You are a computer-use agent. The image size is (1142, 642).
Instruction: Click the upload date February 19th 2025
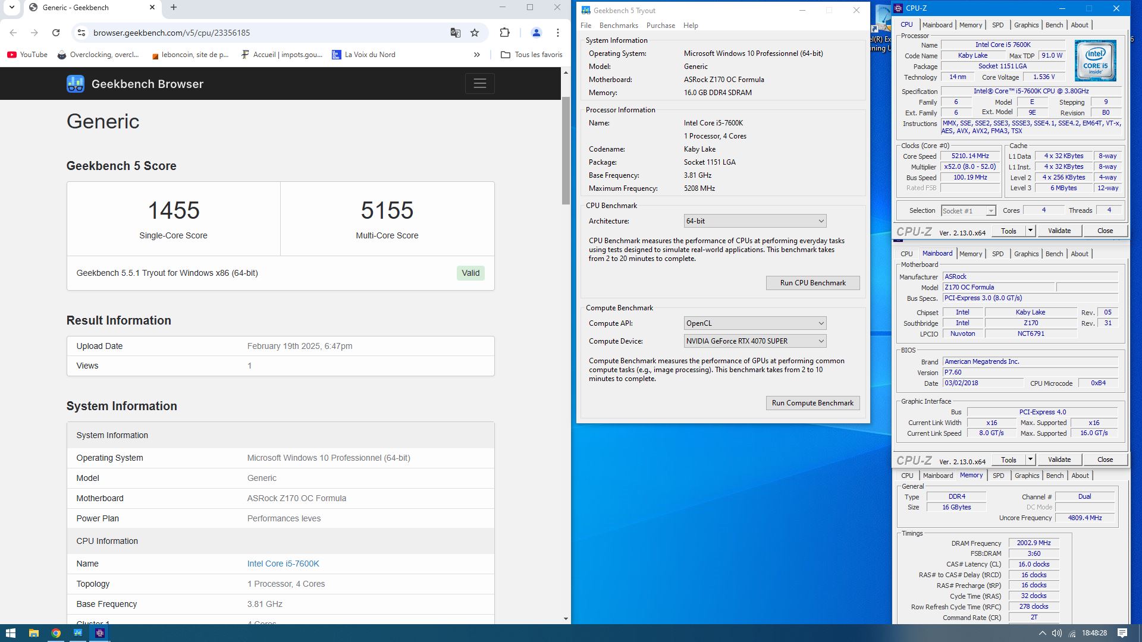tap(299, 346)
